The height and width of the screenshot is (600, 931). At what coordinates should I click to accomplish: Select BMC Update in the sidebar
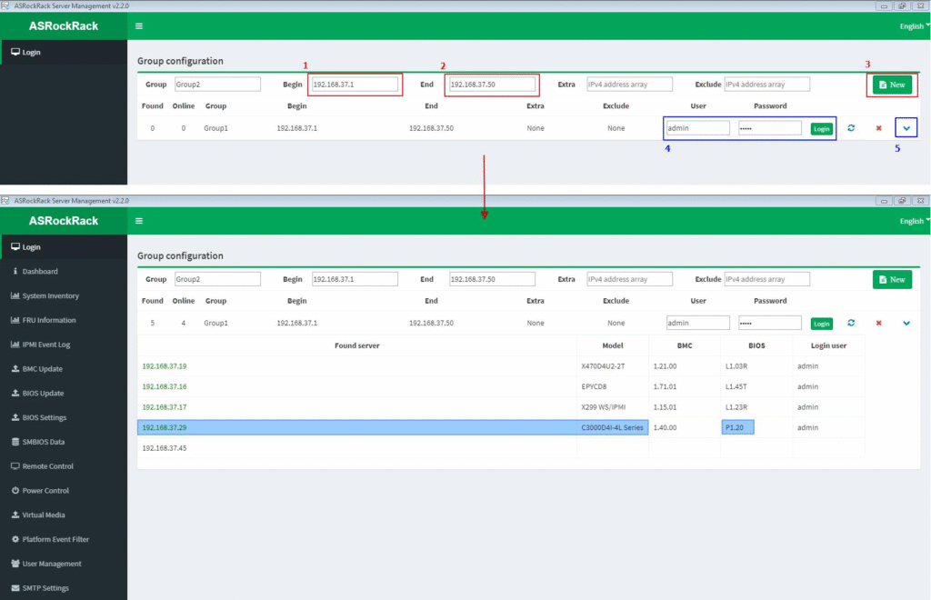tap(42, 369)
